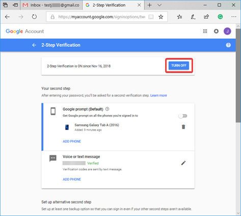Open the J profile avatar menu
Image resolution: width=241 pixels, height=216 pixels.
227,31
